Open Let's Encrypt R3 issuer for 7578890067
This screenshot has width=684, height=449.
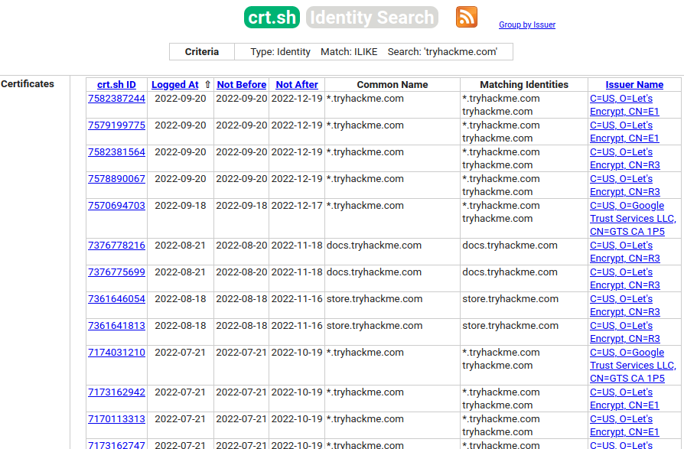click(624, 185)
